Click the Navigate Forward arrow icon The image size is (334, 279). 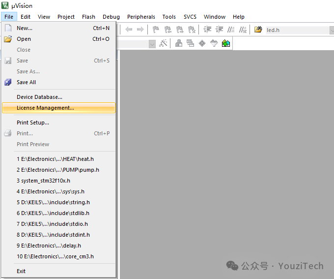click(140, 29)
